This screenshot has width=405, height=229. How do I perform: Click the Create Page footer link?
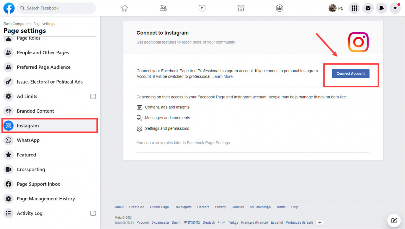coord(159,207)
